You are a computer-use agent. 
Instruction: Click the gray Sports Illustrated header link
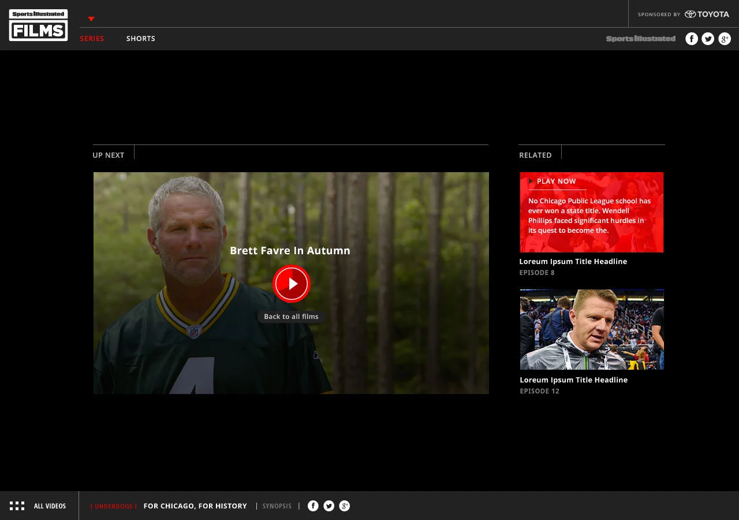pos(641,39)
